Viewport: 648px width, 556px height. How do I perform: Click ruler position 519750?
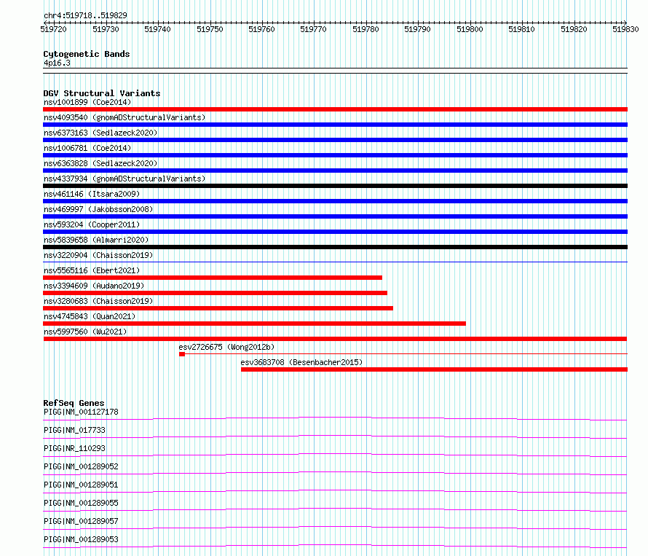[x=210, y=29]
